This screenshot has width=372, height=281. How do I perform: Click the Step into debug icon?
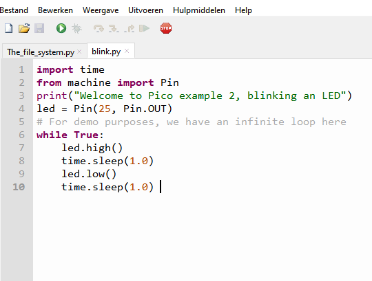(114, 29)
